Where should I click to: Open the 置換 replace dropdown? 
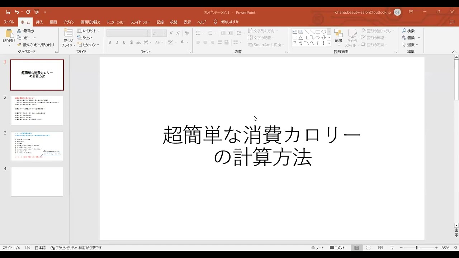coord(411,38)
